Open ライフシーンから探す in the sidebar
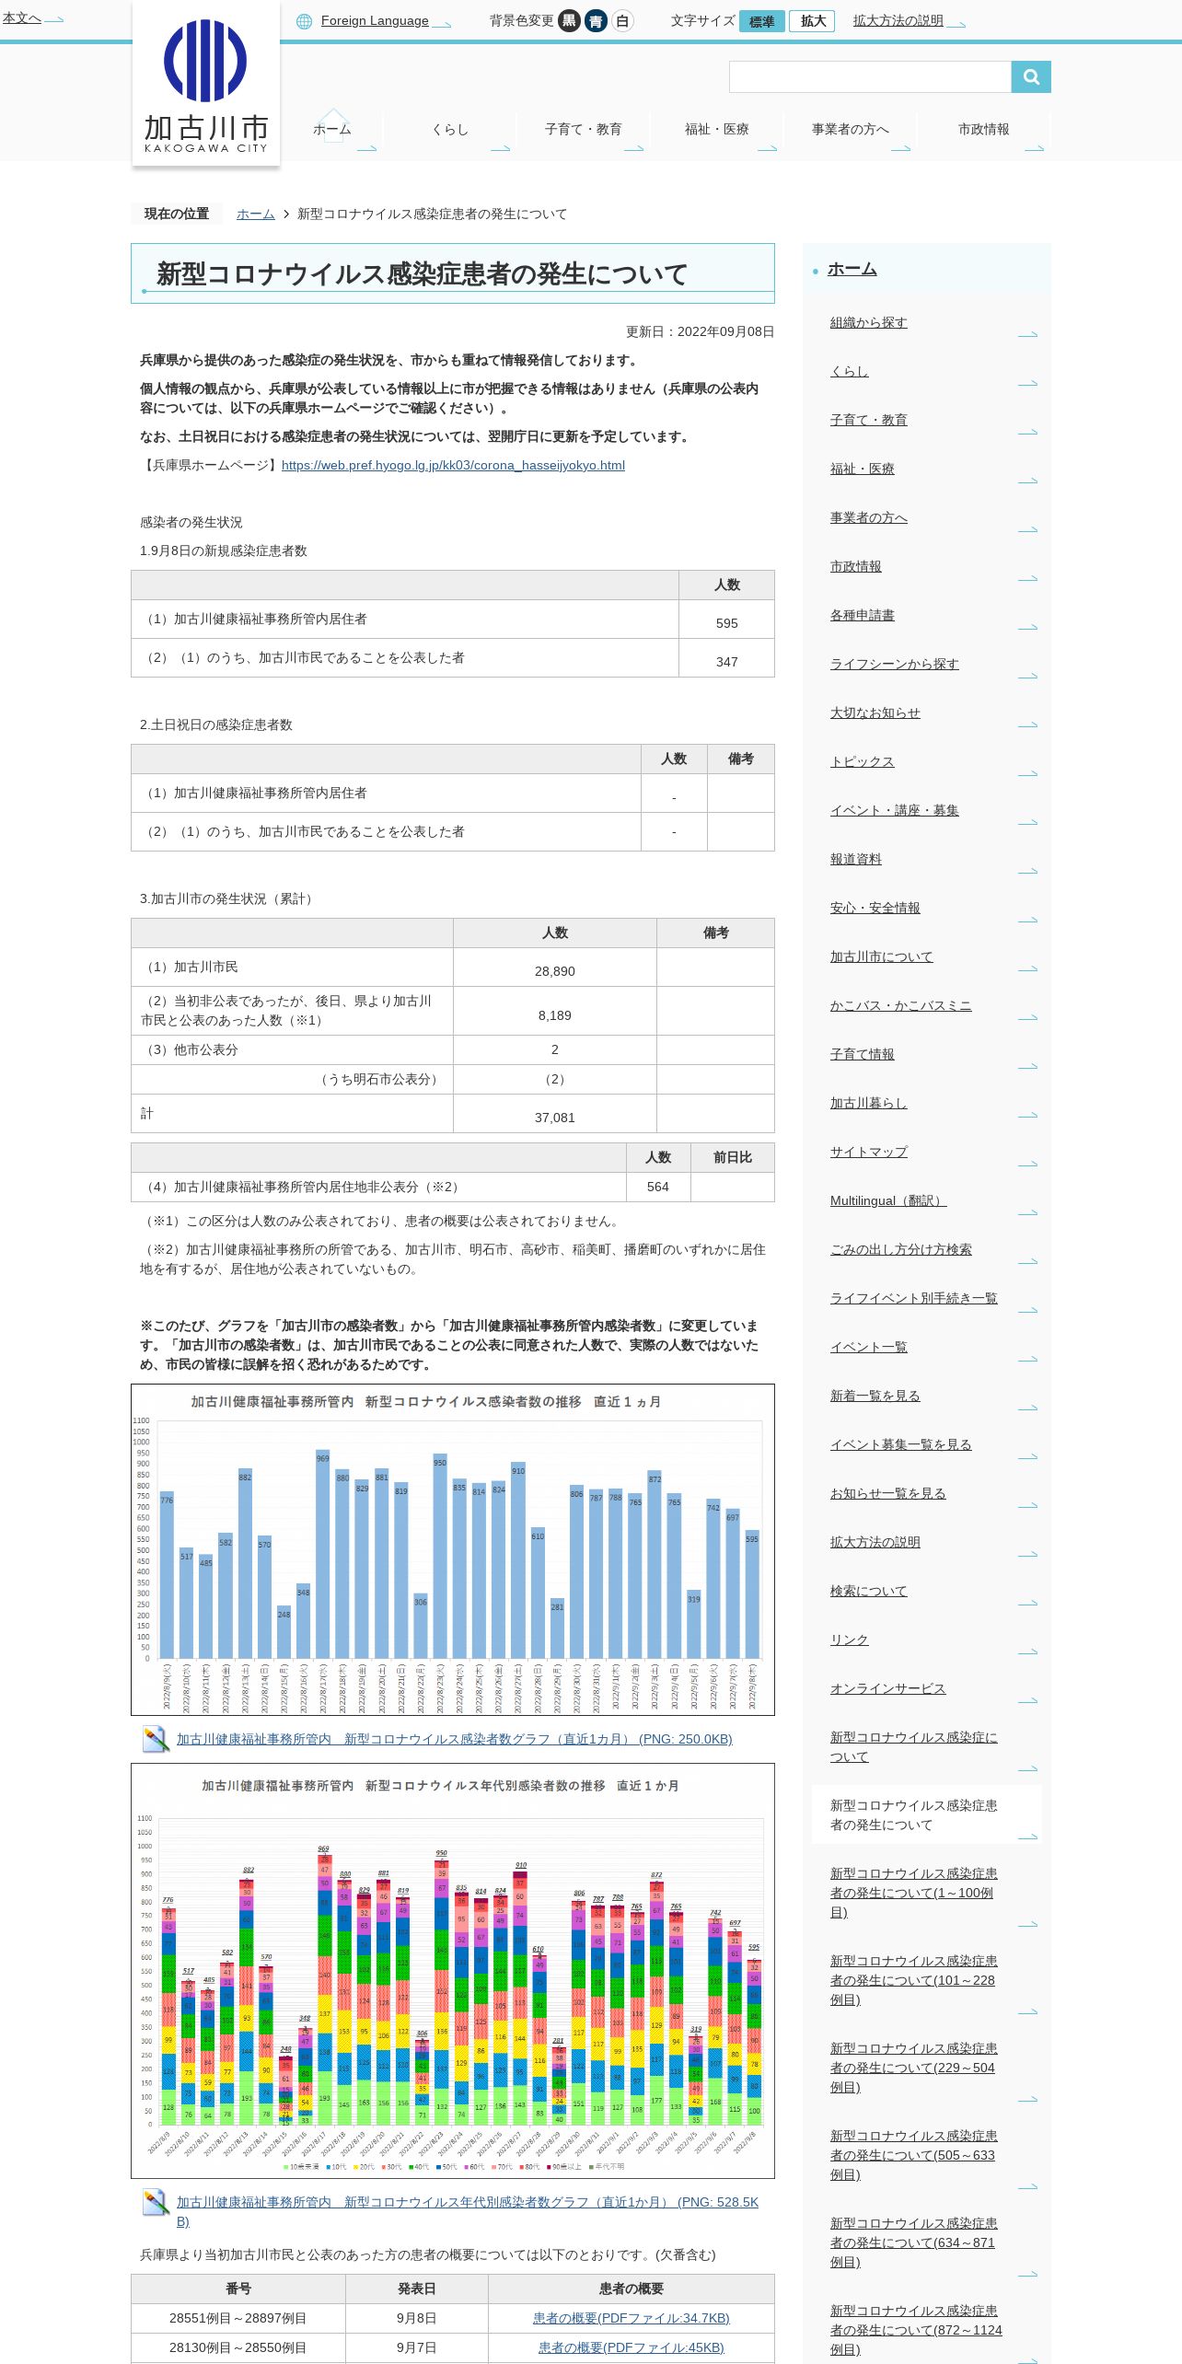This screenshot has width=1182, height=2364. pyautogui.click(x=894, y=664)
